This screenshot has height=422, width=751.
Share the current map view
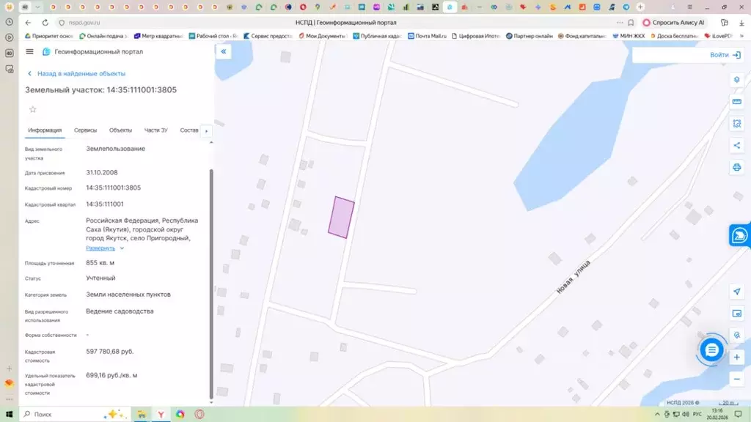pyautogui.click(x=736, y=145)
